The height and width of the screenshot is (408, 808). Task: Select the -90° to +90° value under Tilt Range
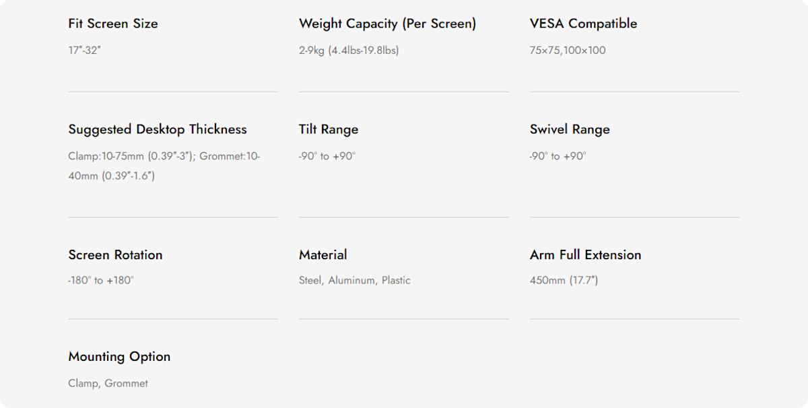[327, 156]
